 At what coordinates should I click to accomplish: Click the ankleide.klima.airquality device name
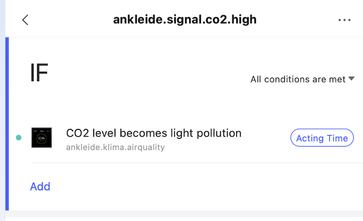click(x=115, y=147)
